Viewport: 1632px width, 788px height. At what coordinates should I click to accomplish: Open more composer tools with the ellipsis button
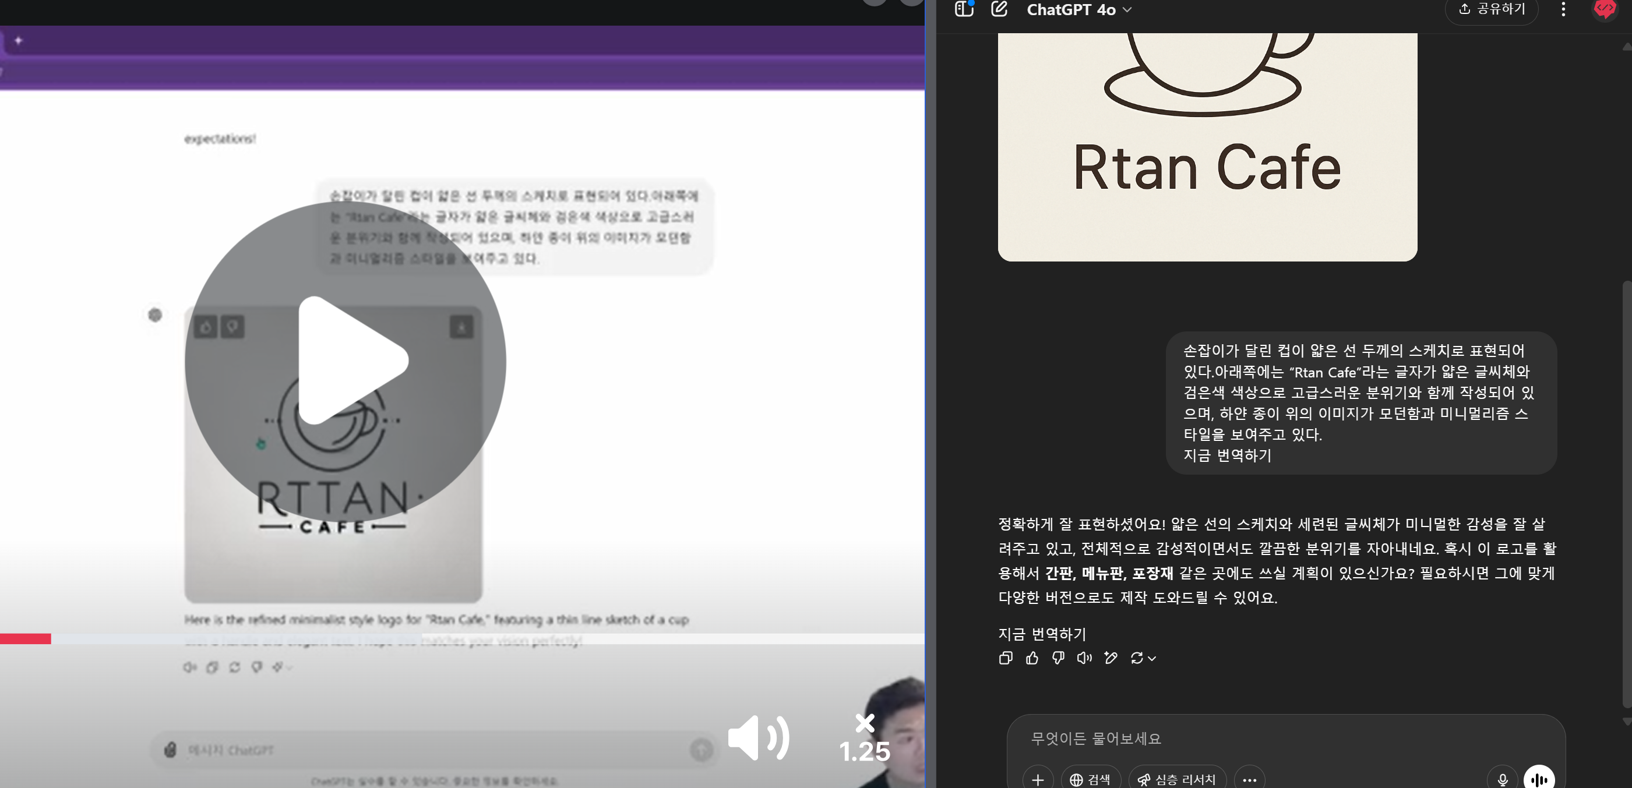[x=1249, y=779]
